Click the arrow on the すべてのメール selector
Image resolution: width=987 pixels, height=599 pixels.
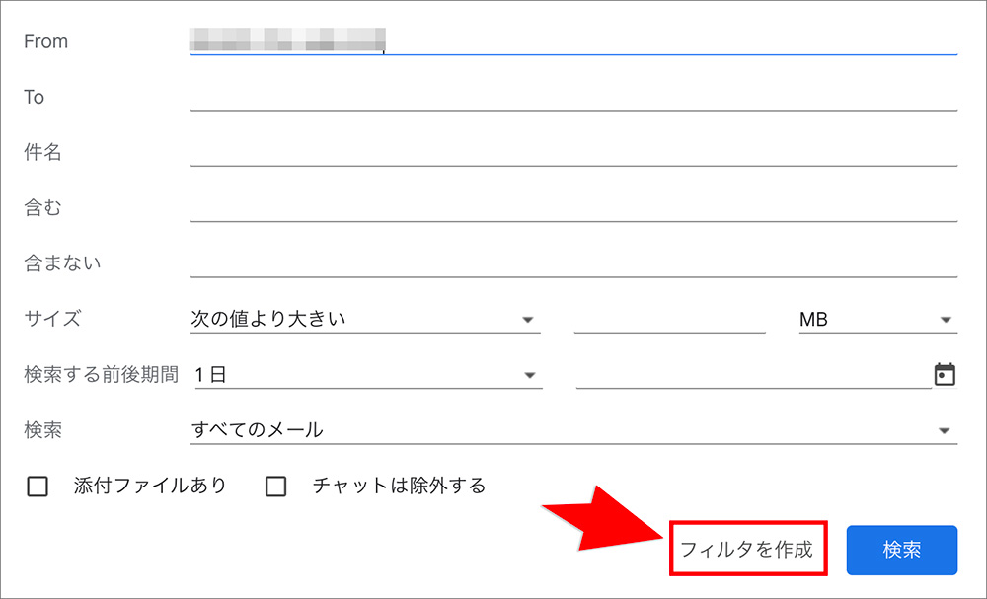click(944, 430)
